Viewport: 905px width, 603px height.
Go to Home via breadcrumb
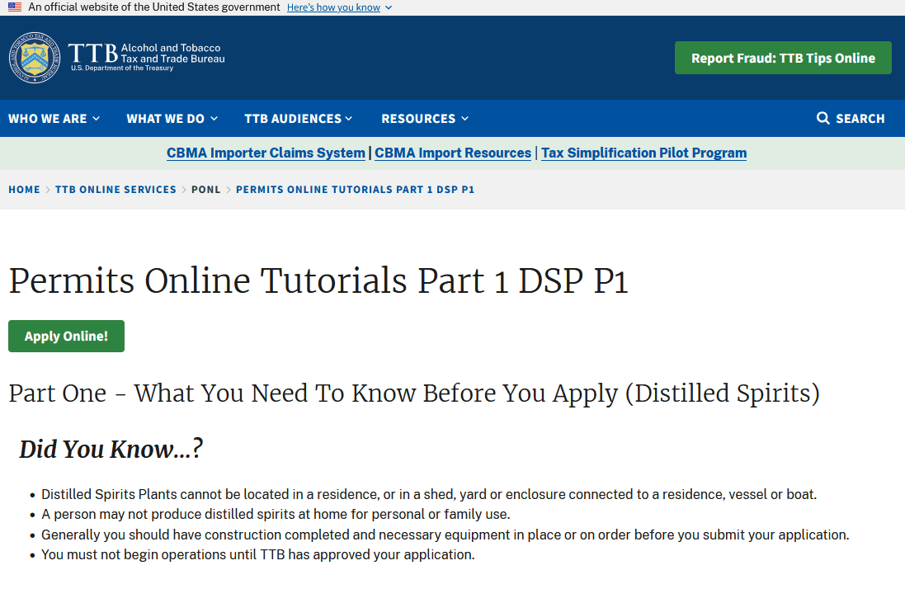pyautogui.click(x=24, y=190)
